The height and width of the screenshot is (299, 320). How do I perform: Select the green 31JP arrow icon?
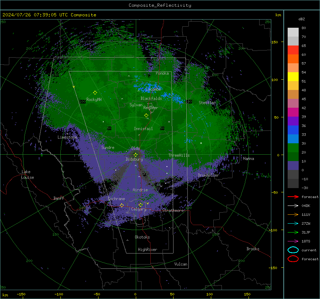293,232
